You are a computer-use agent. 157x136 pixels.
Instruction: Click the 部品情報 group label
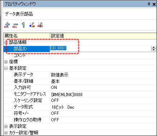click(18, 42)
